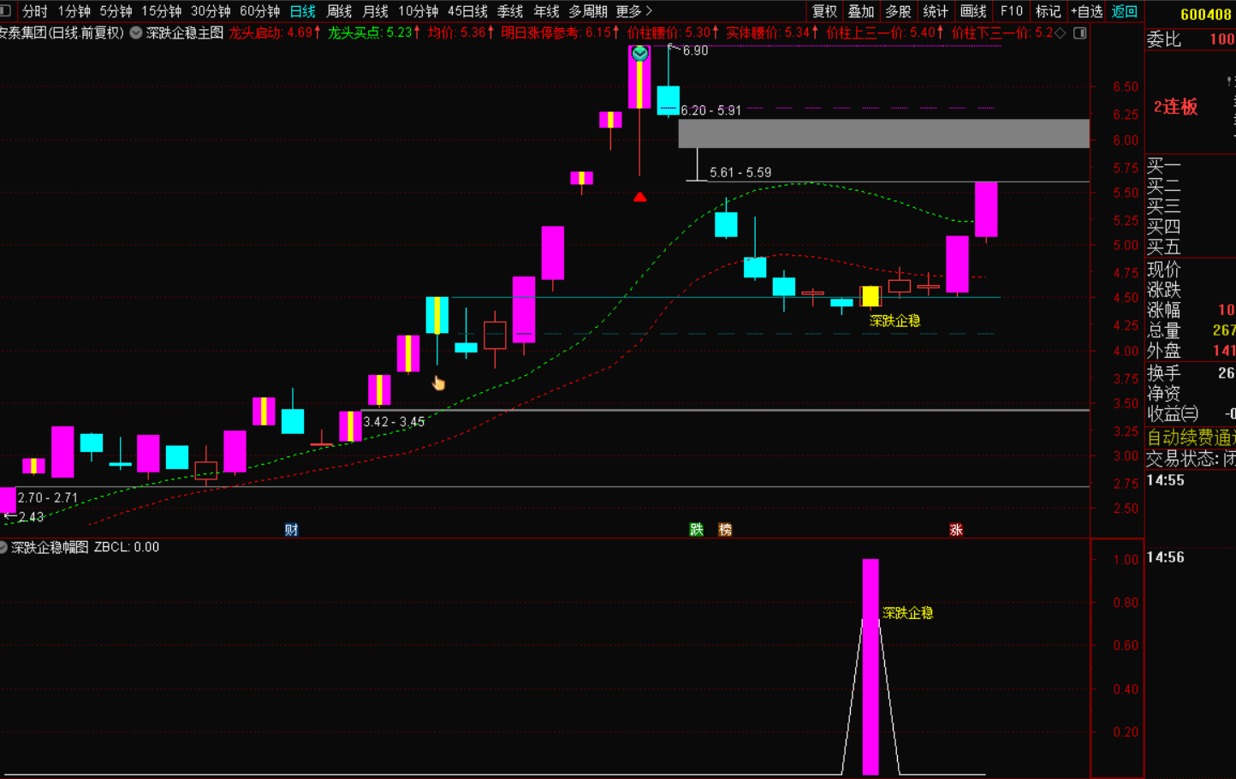Toggle the panel layout icon beside the diamond
1236x779 pixels.
pos(1080,33)
